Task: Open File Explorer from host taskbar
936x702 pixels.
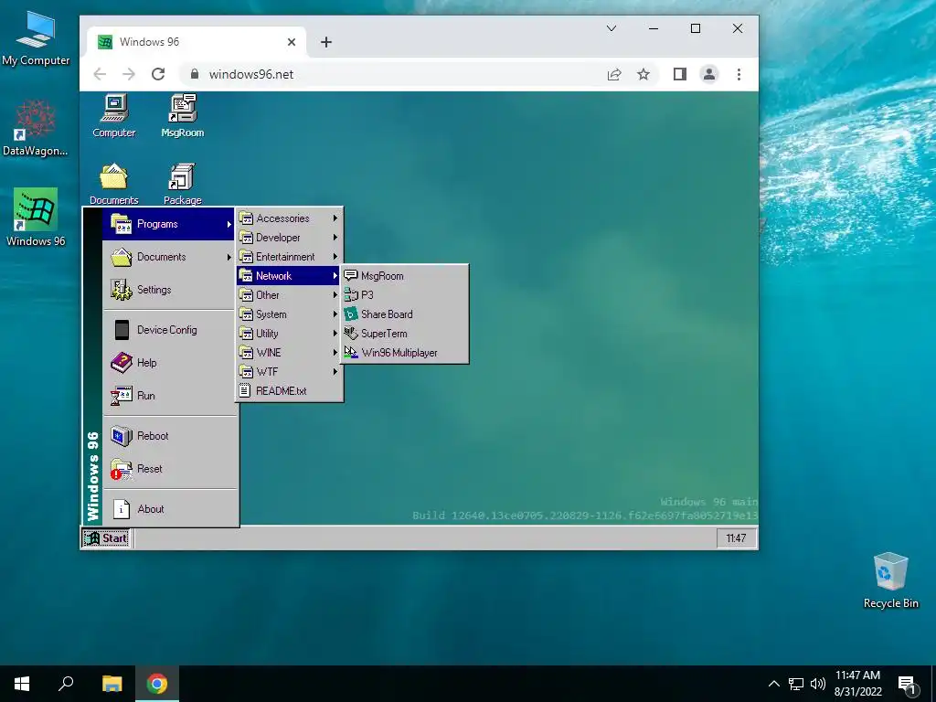Action: (112, 684)
